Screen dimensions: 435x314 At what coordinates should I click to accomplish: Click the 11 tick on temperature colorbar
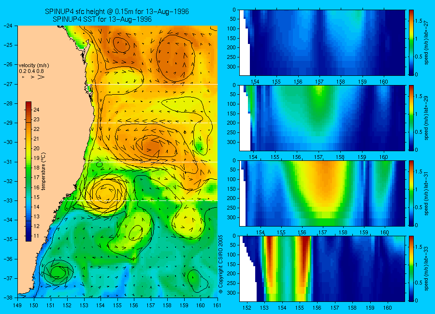(36, 236)
